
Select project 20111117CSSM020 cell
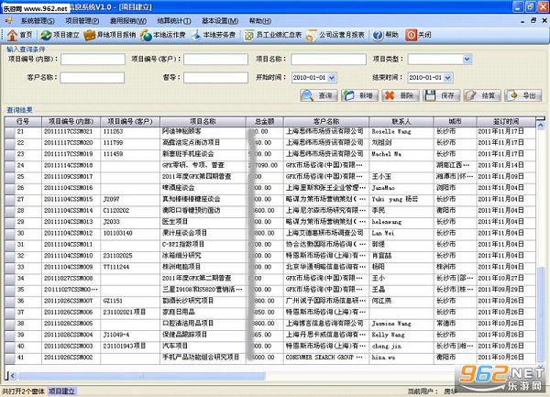[71, 143]
